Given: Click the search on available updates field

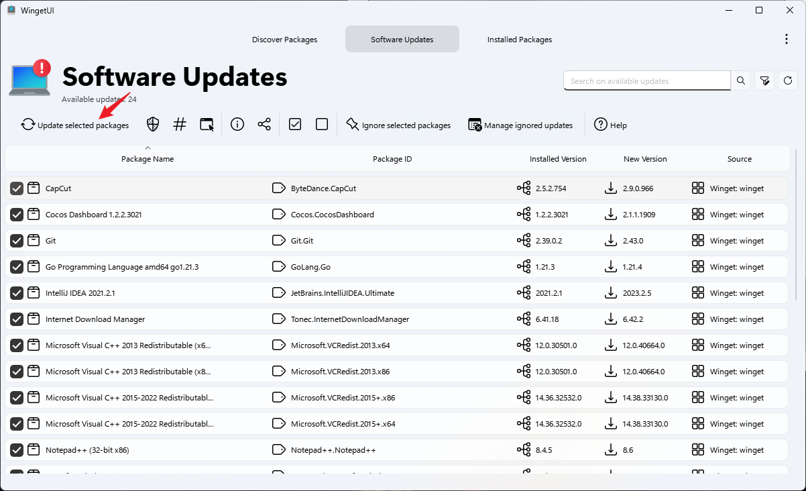Looking at the screenshot, I should coord(646,81).
